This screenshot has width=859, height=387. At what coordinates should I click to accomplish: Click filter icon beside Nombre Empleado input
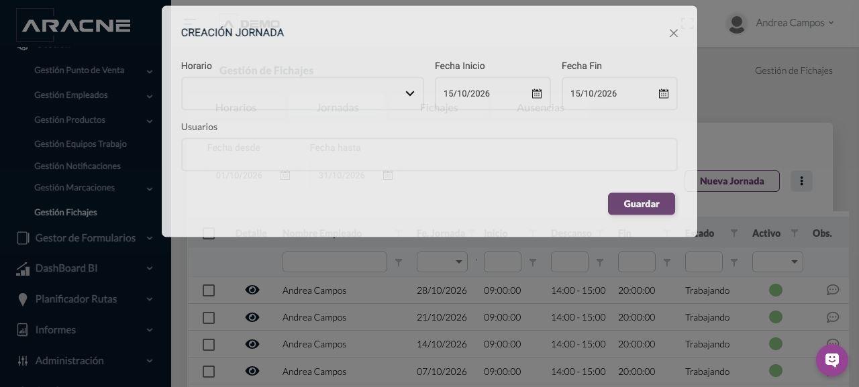coord(399,262)
